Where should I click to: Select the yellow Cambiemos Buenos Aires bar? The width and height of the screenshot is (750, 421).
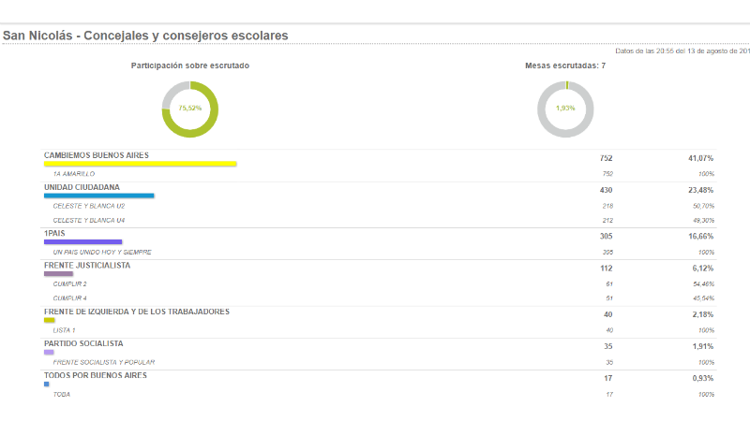point(140,164)
